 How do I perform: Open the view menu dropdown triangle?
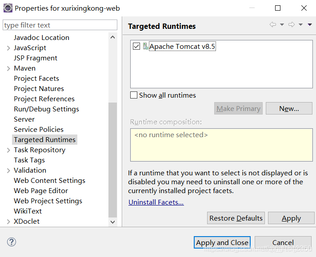pyautogui.click(x=310, y=24)
